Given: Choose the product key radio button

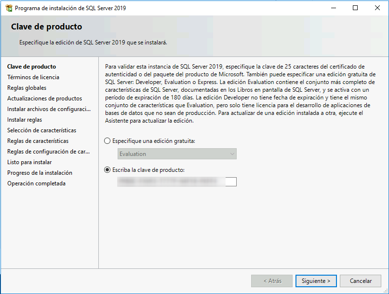Looking at the screenshot, I should pyautogui.click(x=107, y=170).
